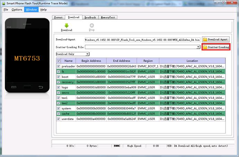Click the EMMC status bar entry
The width and height of the screenshot is (239, 157).
[117, 146]
